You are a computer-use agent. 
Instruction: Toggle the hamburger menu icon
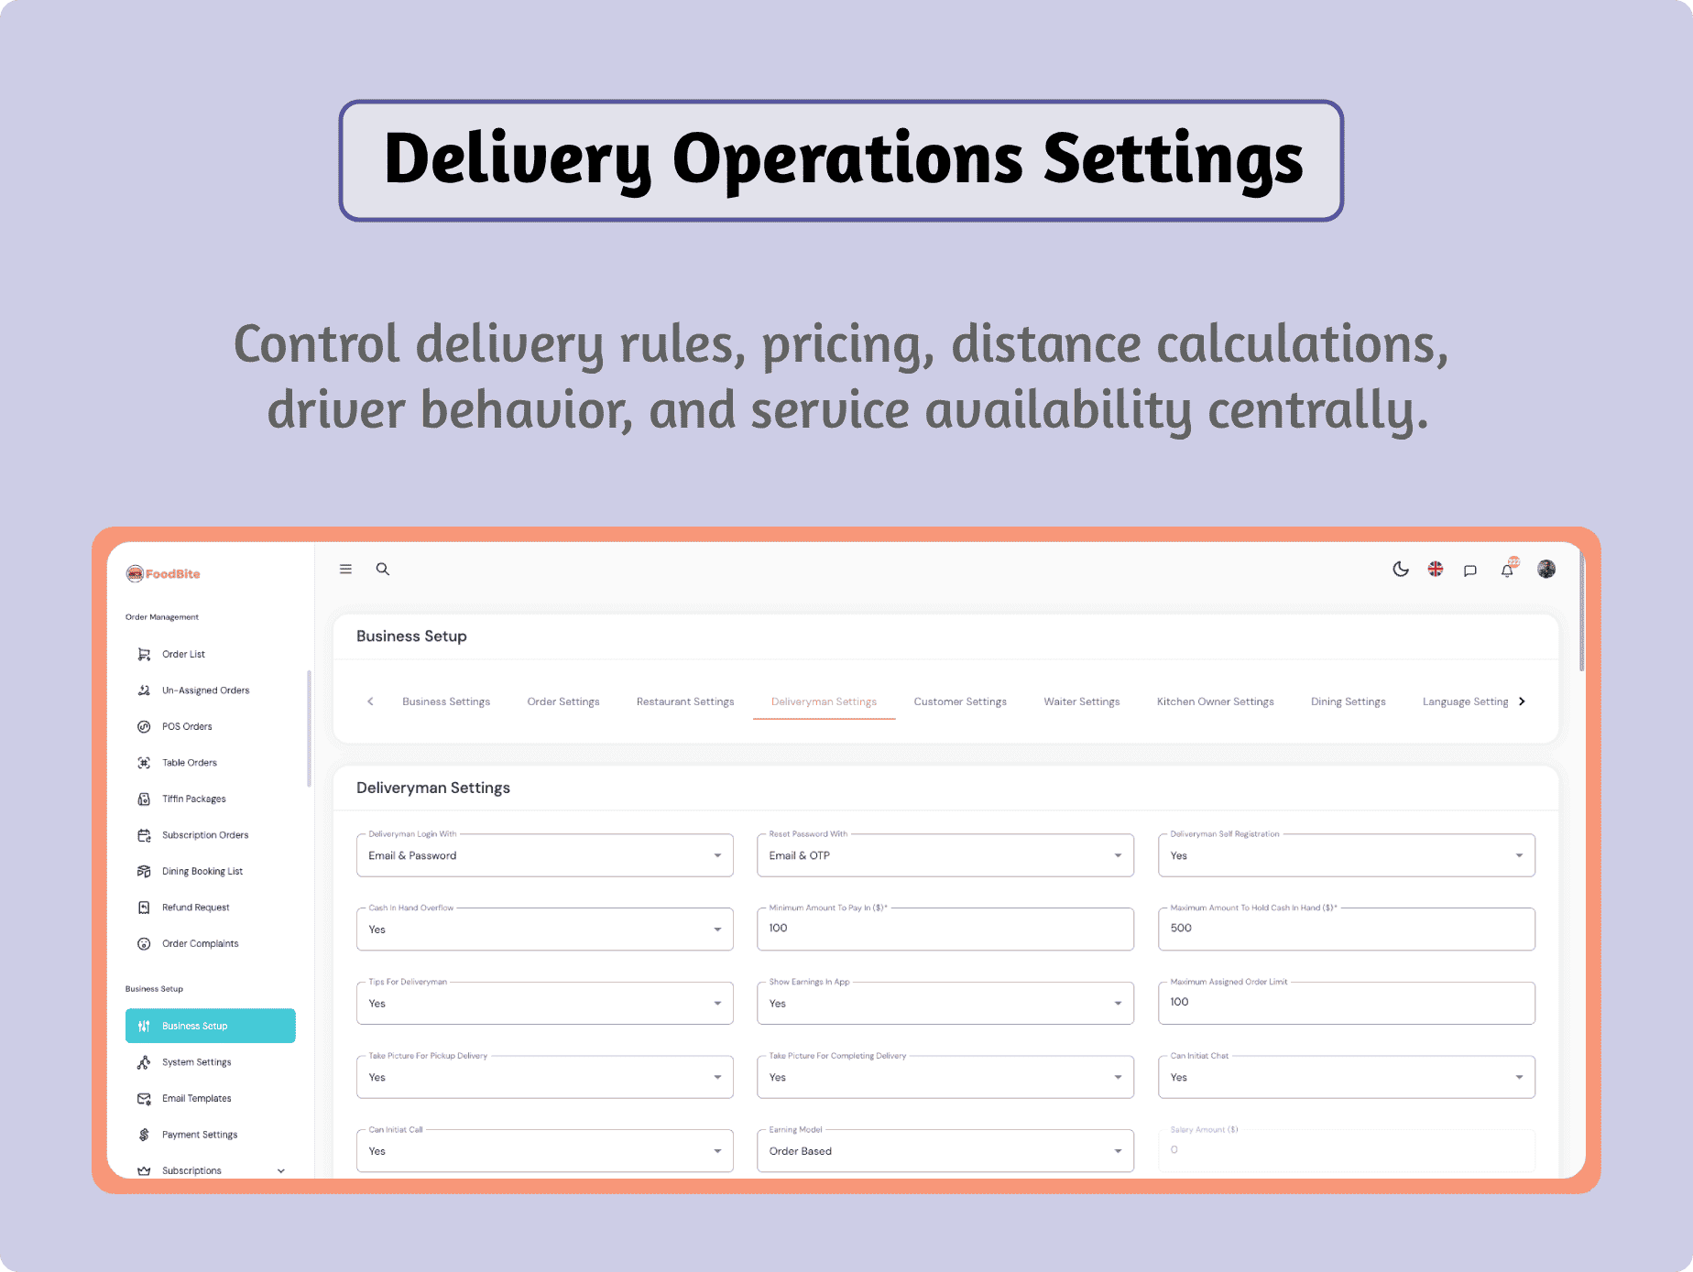pos(345,569)
